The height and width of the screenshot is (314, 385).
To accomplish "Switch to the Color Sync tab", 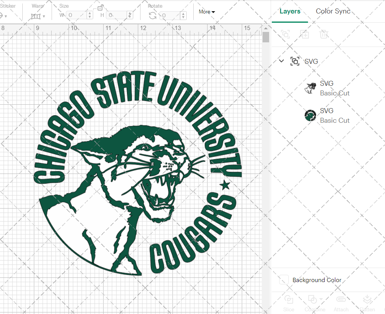I will pyautogui.click(x=333, y=11).
